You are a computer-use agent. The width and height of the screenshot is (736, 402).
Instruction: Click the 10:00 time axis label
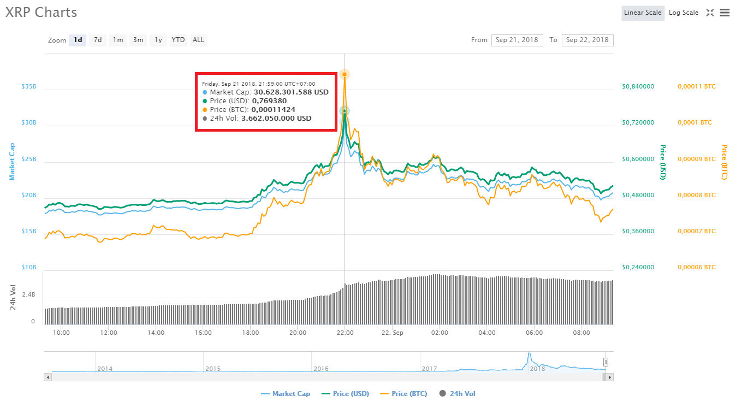61,333
